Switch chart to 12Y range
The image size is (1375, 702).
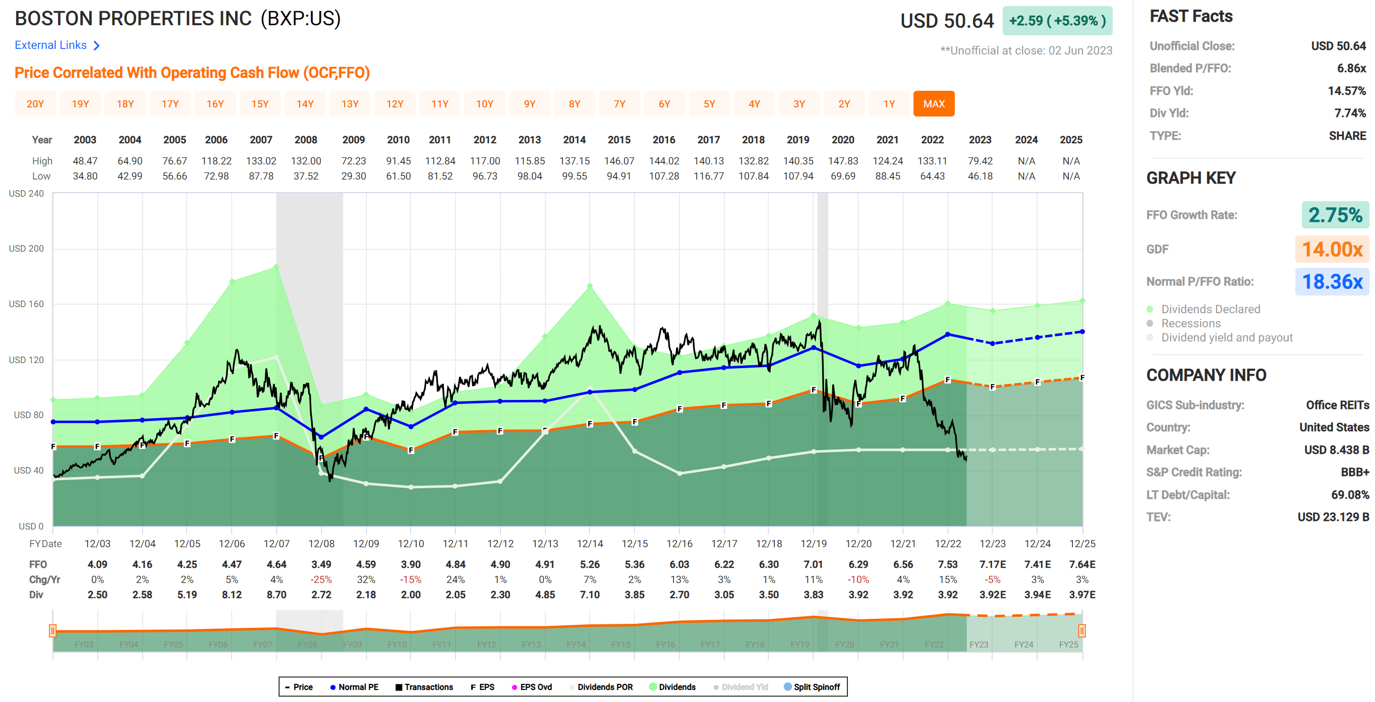click(395, 103)
